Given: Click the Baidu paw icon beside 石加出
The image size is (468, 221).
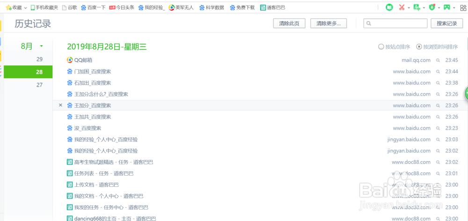Looking at the screenshot, I should (x=70, y=83).
